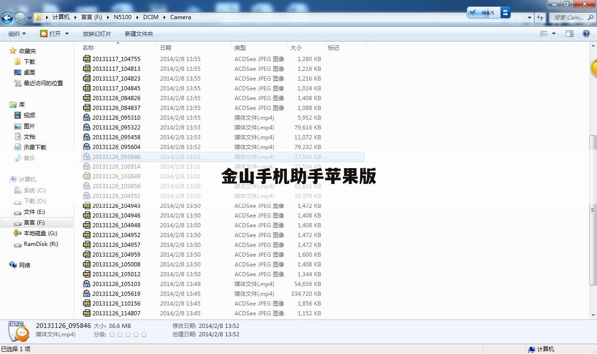Viewport: 597px width, 354px height.
Task: Click MP4 icon of 20131126_105103
Action: [86, 284]
